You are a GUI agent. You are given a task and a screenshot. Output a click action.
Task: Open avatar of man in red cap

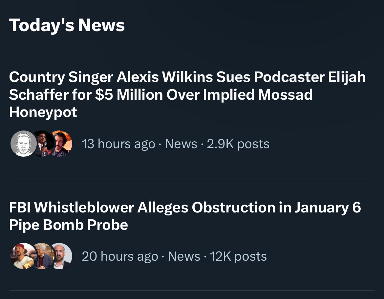tap(22, 256)
